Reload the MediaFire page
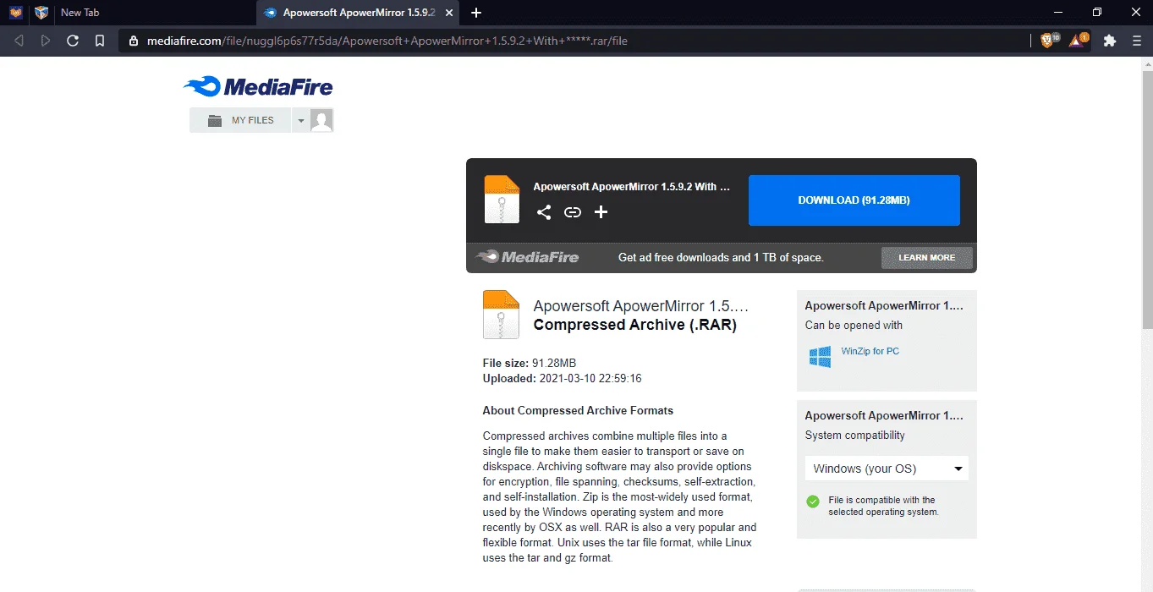The height and width of the screenshot is (592, 1153). point(73,41)
